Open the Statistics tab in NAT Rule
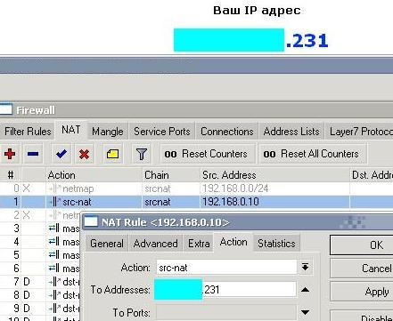Screen dimensions: 393x321 276,244
